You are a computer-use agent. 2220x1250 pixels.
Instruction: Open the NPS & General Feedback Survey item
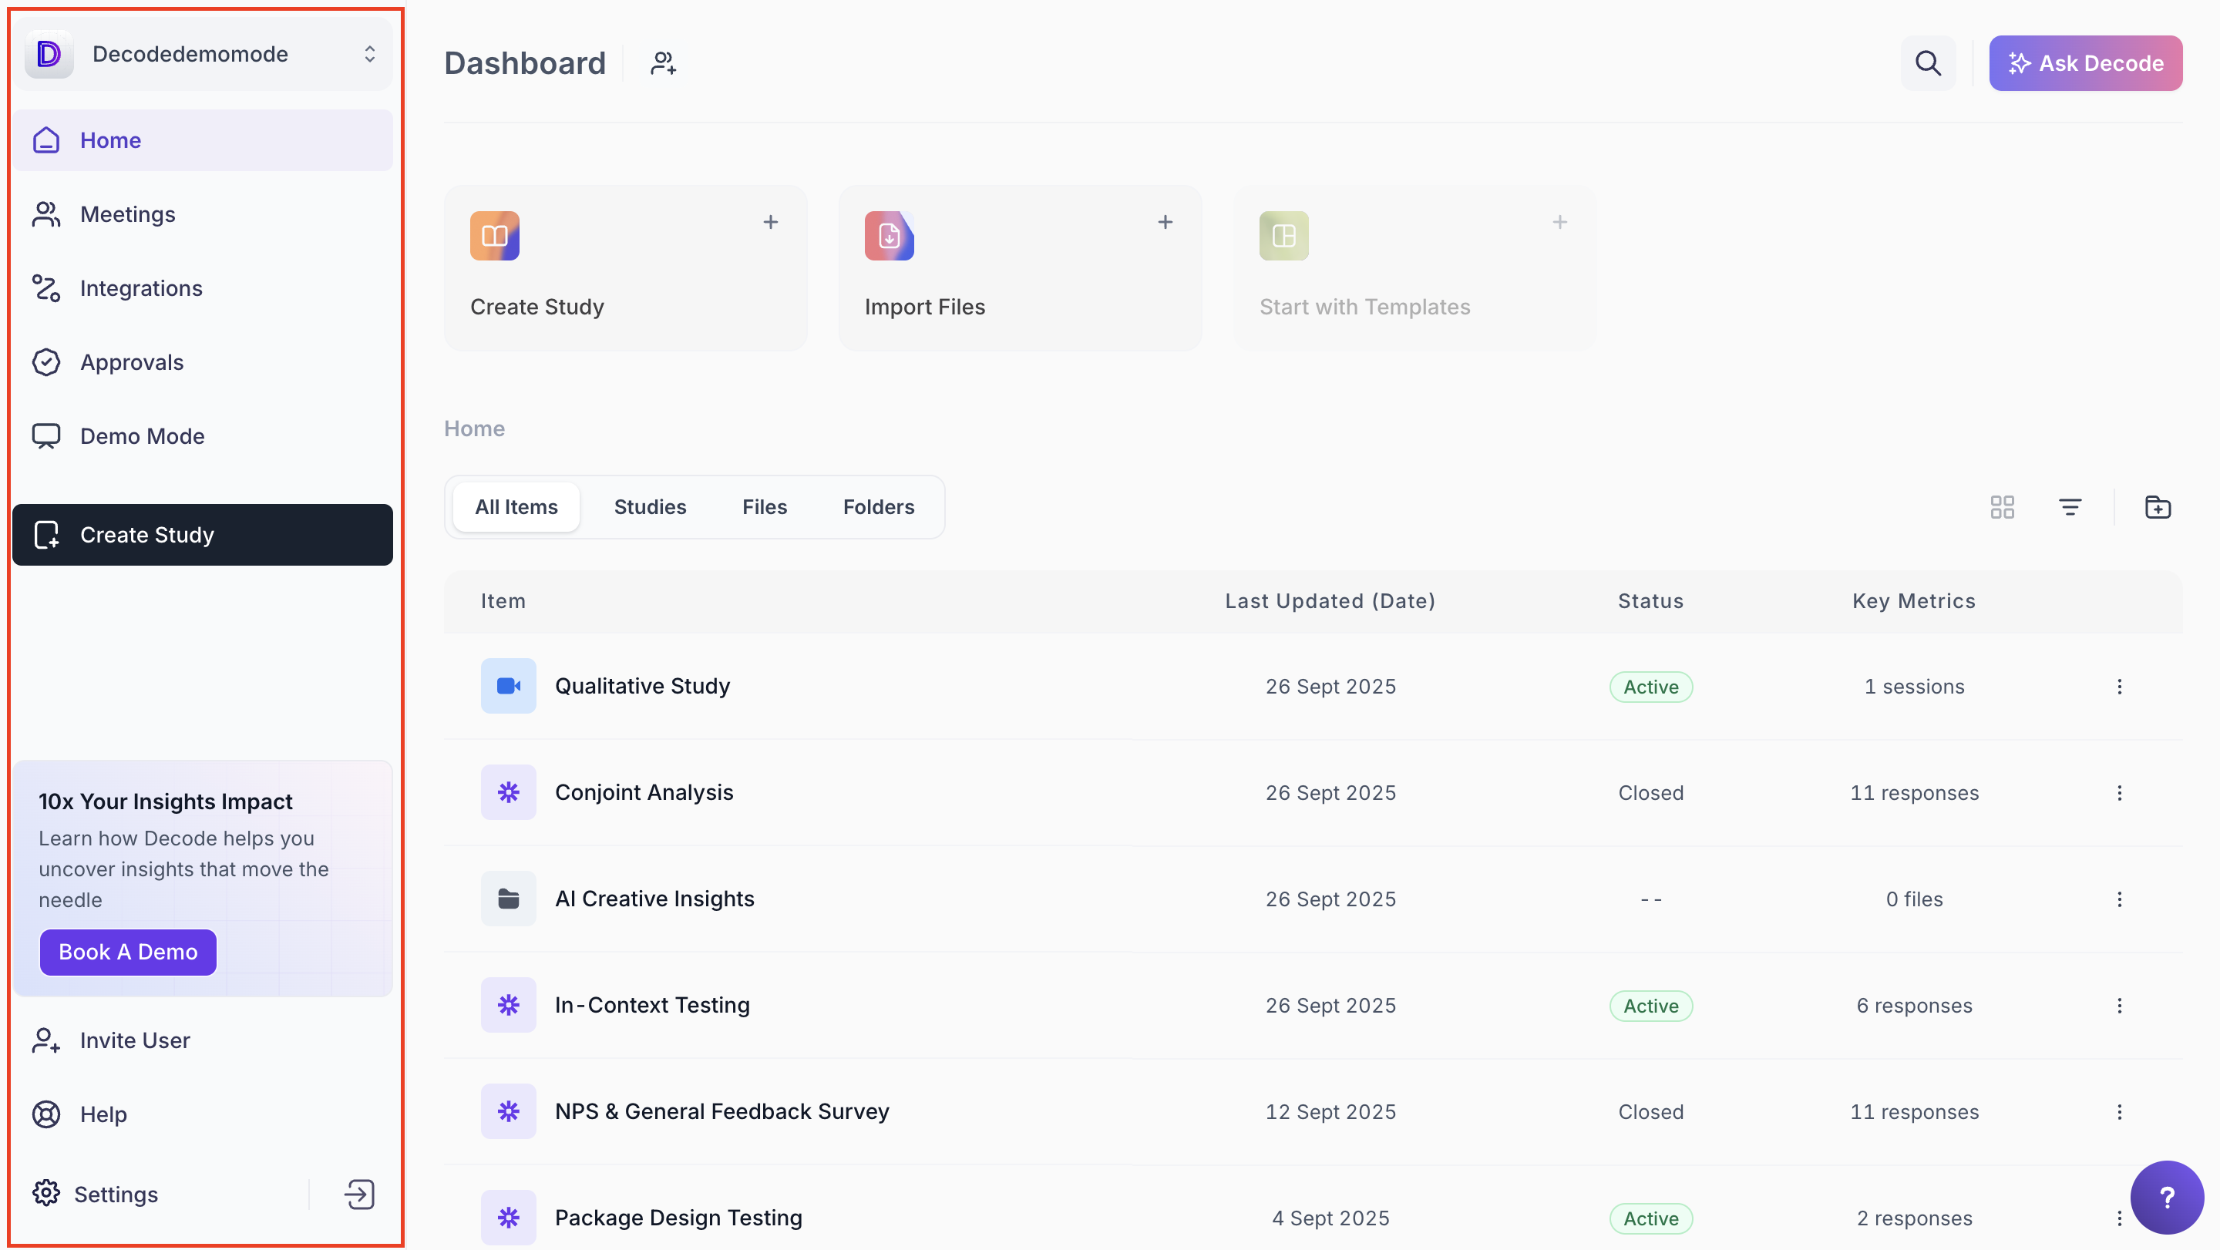[x=721, y=1111]
